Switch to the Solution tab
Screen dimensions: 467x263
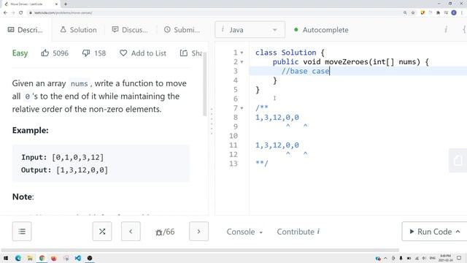coord(78,30)
